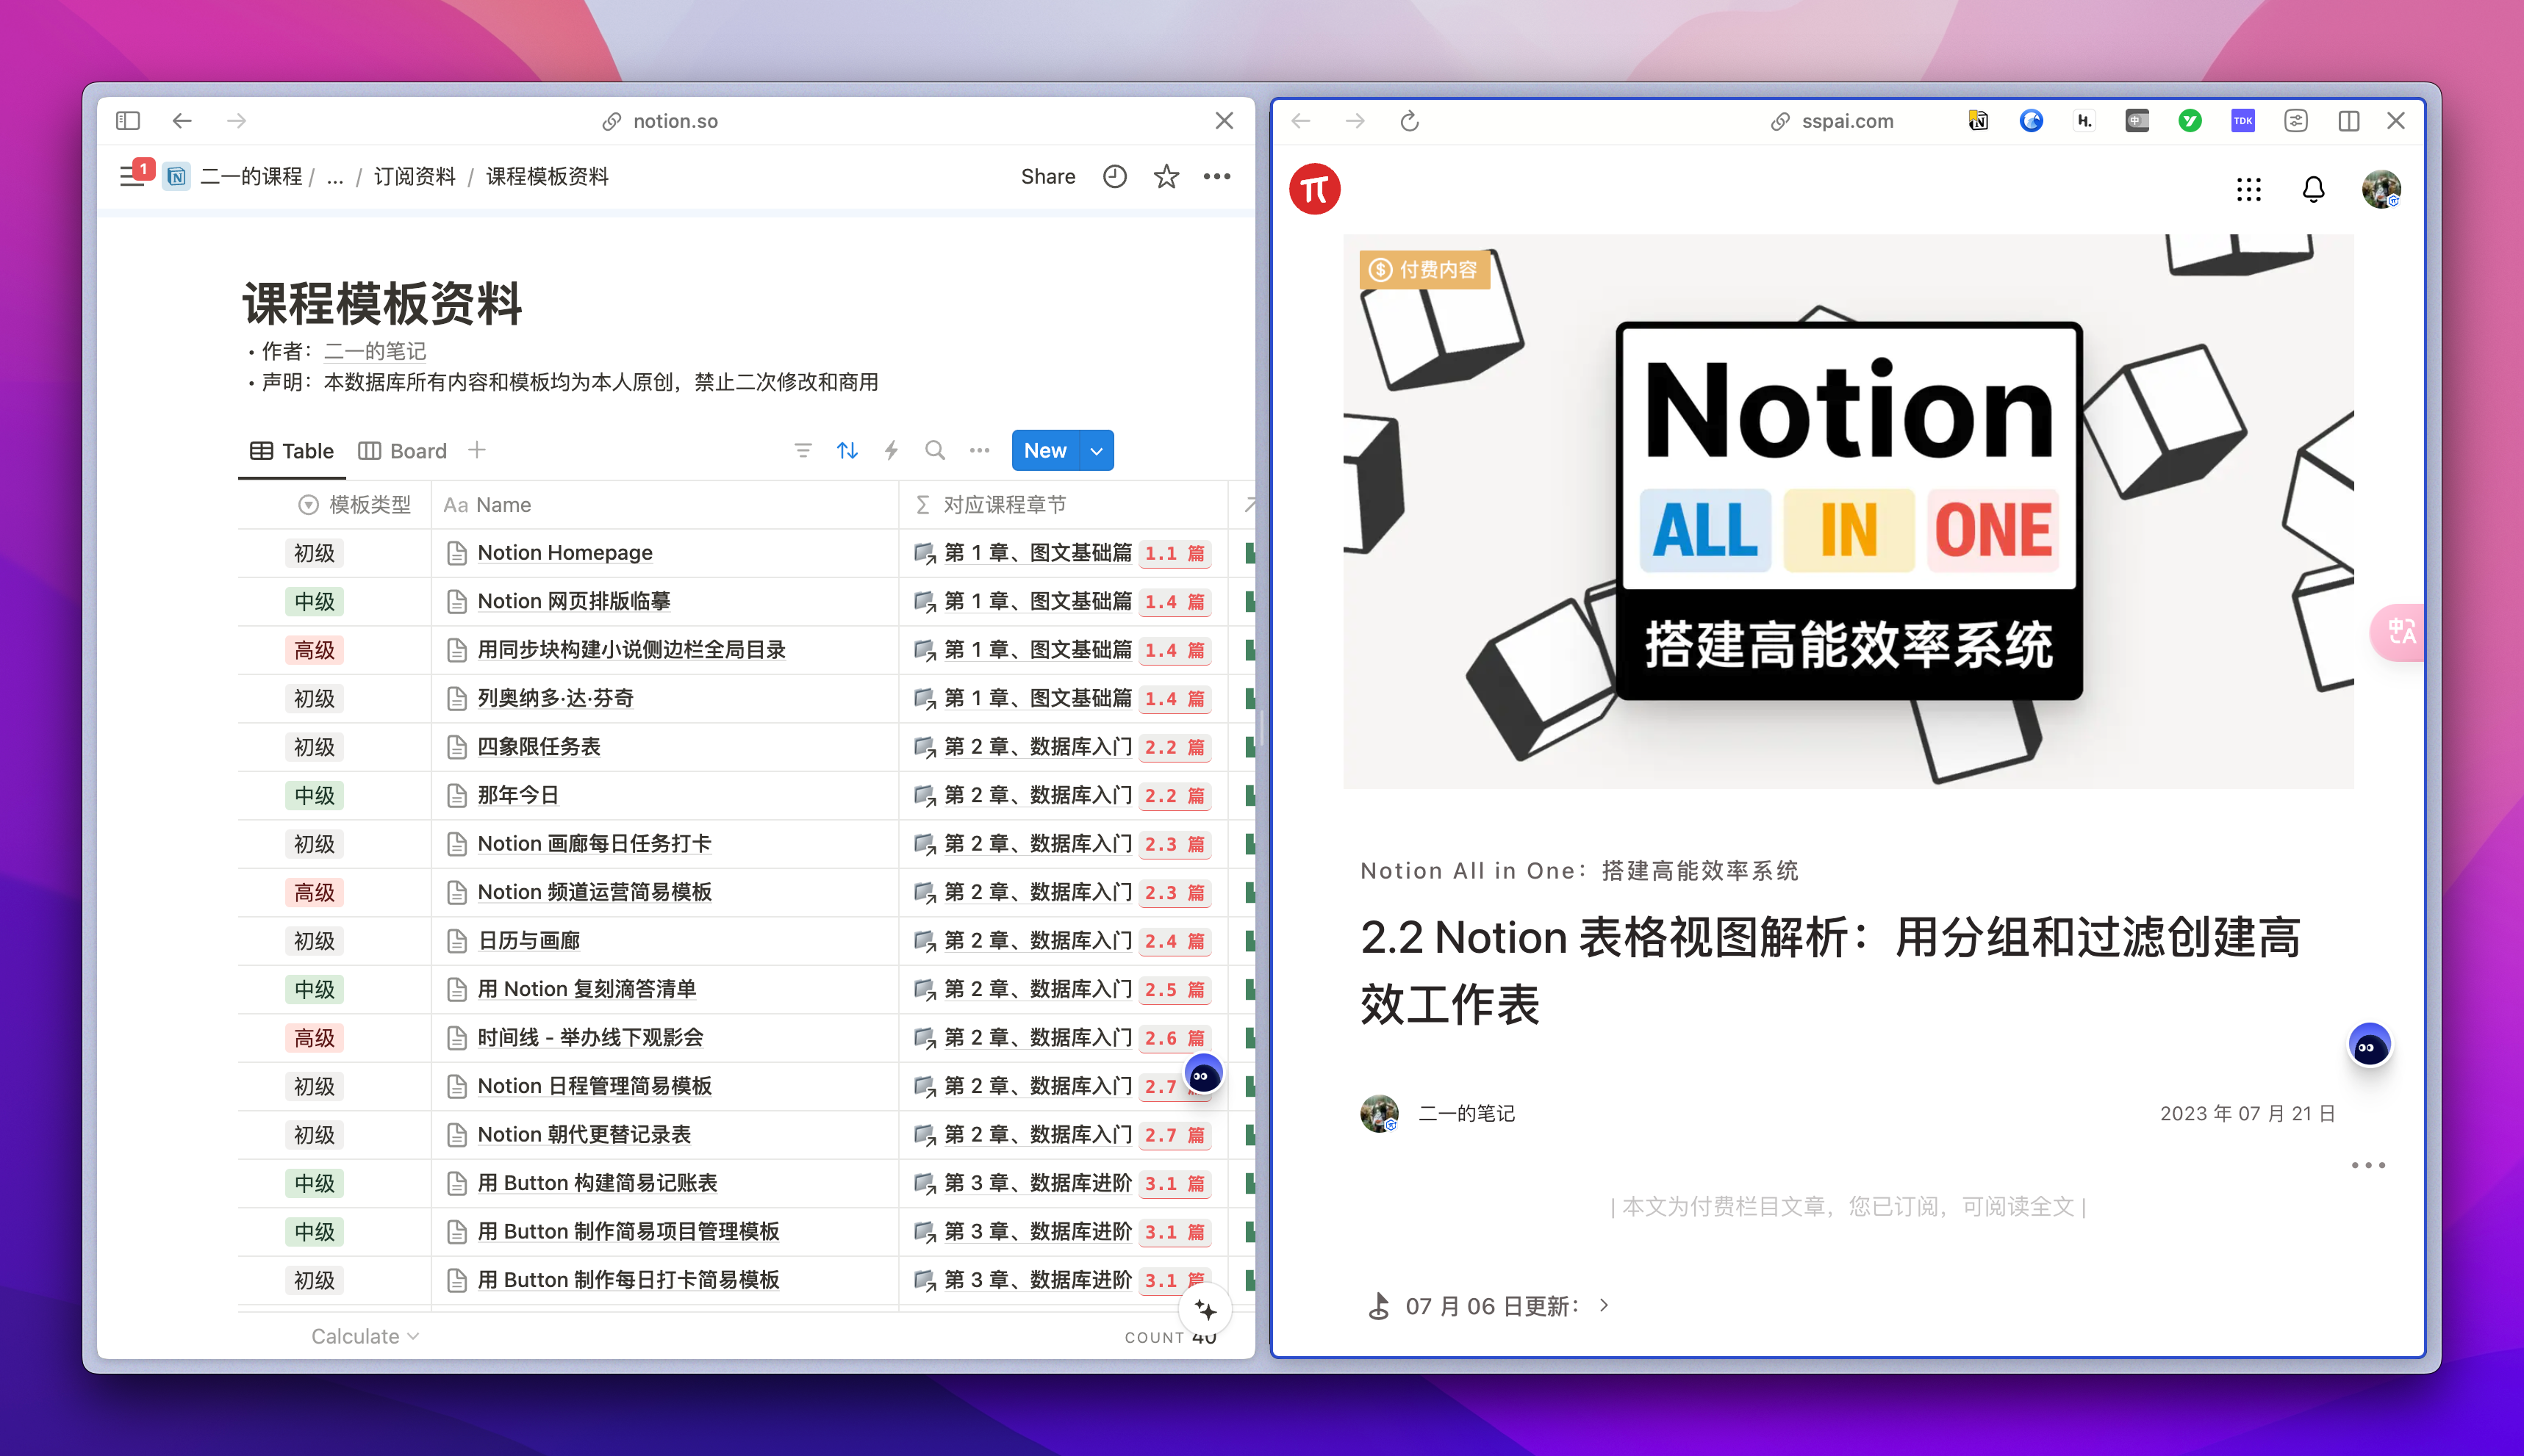
Task: Open the database filter icon
Action: [x=803, y=451]
